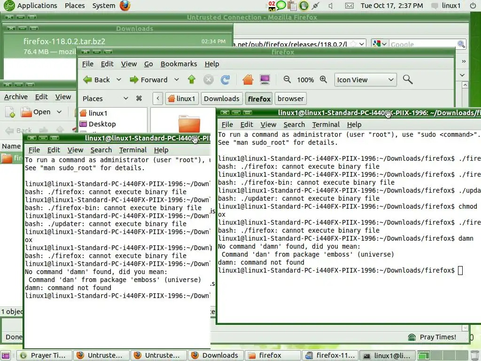Viewport: 481px width, 361px height.
Task: Click the path bar left scroll arrow
Action: click(158, 99)
